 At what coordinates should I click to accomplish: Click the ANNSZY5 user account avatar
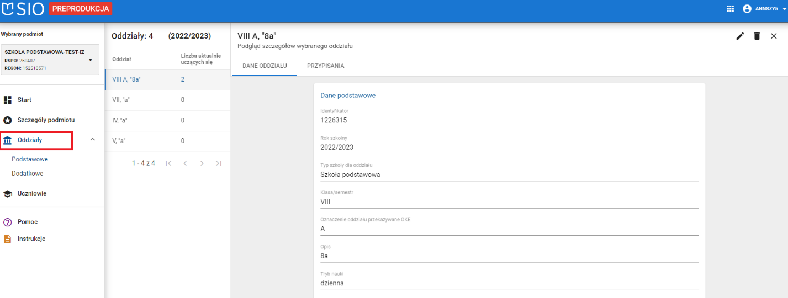(x=747, y=9)
